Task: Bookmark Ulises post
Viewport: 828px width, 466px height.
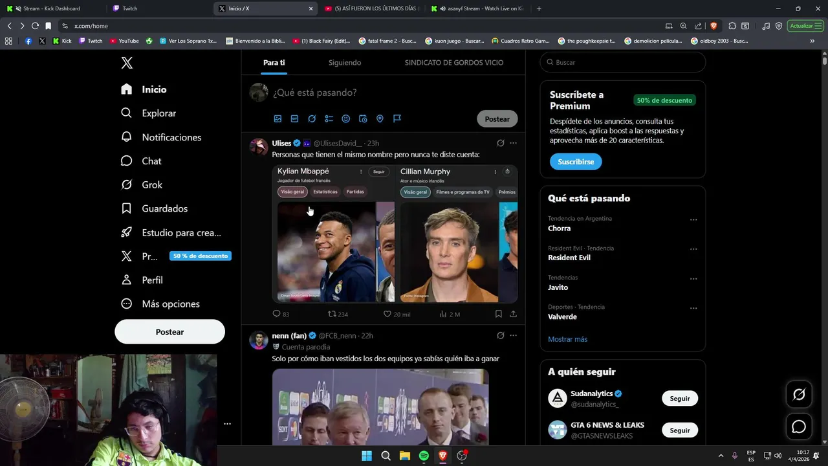Action: click(498, 314)
